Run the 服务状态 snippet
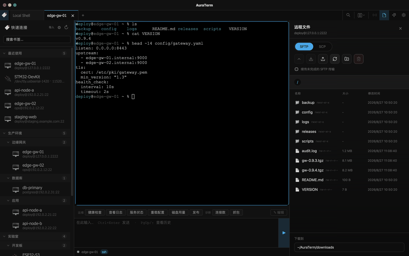 (137, 212)
